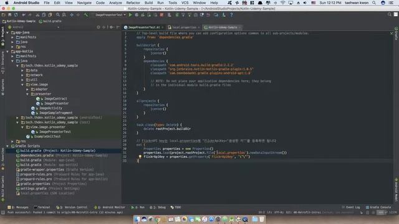Screen dimensions: 399x224
Task: Open the Analyze menu
Action: (115, 2)
